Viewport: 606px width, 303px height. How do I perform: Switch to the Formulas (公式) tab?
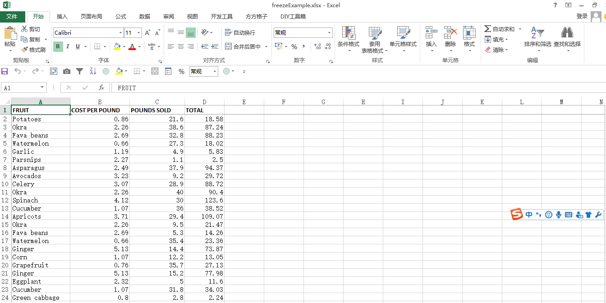[x=121, y=17]
